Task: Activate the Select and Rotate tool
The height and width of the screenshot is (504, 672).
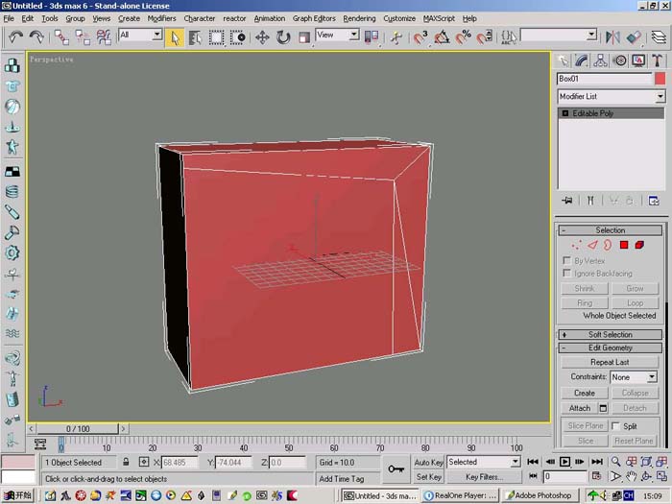Action: click(x=283, y=37)
